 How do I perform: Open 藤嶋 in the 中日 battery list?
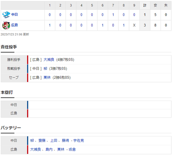pyautogui.click(x=65, y=140)
